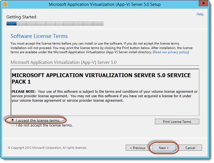The image size is (214, 163).
Task: Click Print License Terms button
Action: [177, 121]
